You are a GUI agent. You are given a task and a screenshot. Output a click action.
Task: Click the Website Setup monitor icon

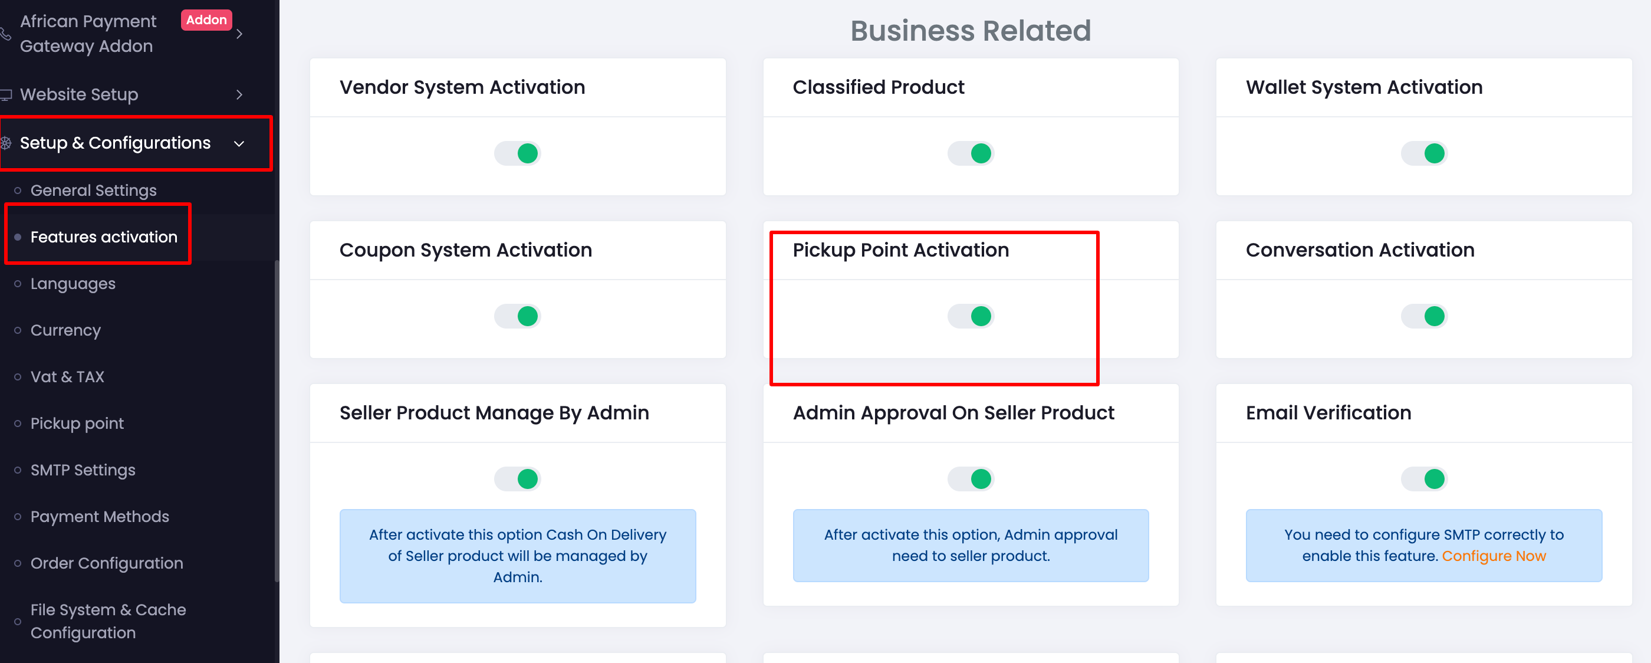click(6, 95)
